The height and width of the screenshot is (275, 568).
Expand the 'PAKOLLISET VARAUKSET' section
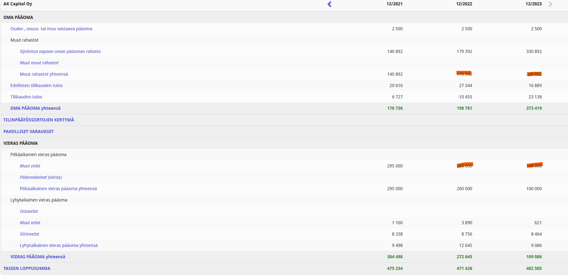(x=28, y=132)
